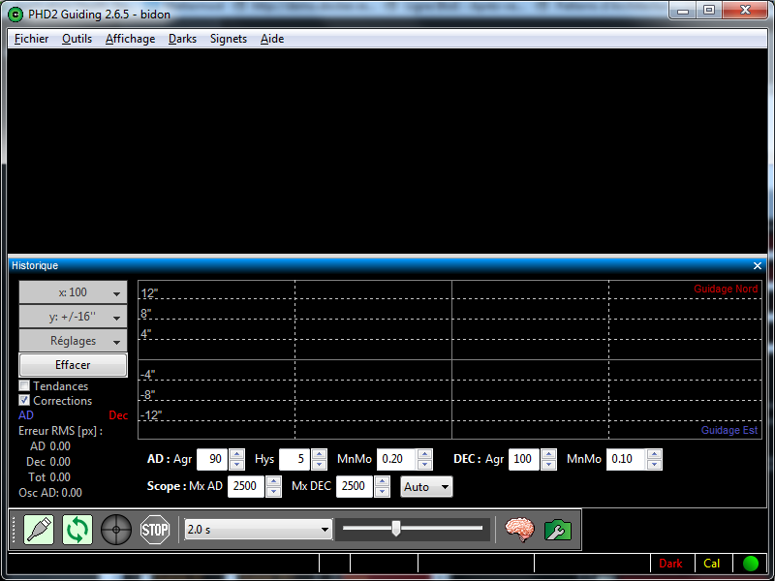Click the Effacer button
Image resolution: width=775 pixels, height=581 pixels.
pos(73,365)
